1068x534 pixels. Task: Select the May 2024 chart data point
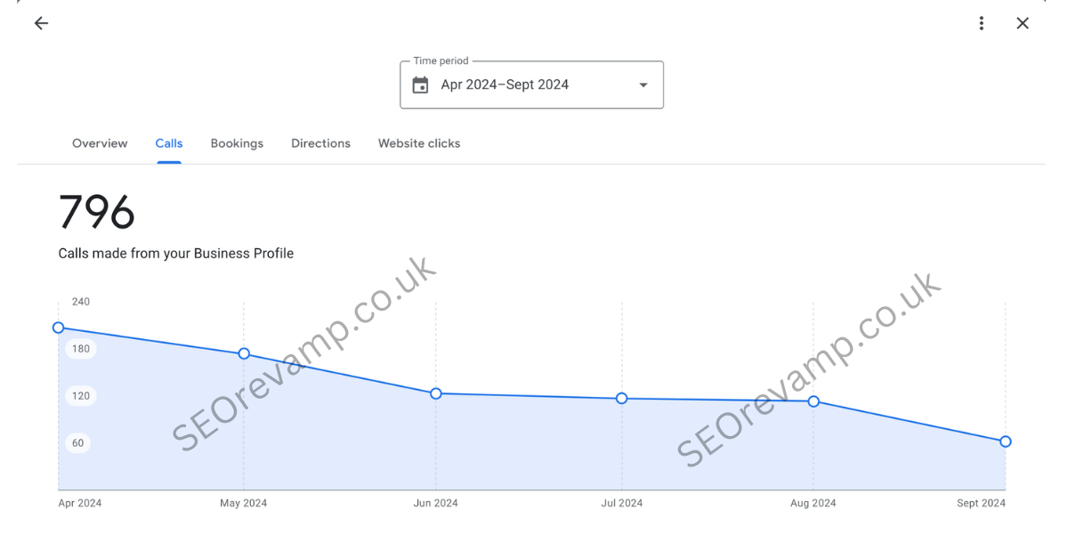pyautogui.click(x=244, y=353)
